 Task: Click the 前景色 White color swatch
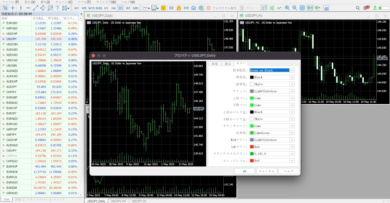[252, 84]
